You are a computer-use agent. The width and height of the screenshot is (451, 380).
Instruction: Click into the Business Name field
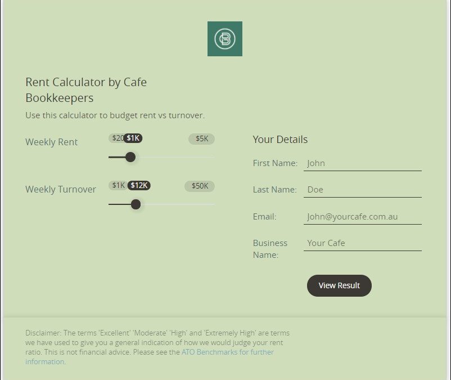(x=362, y=243)
